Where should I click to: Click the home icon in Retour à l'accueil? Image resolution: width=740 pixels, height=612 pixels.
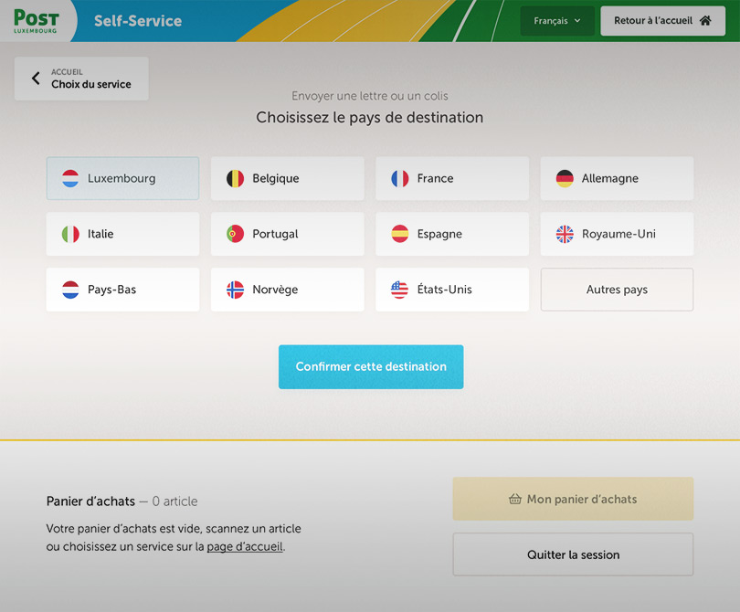pos(705,20)
